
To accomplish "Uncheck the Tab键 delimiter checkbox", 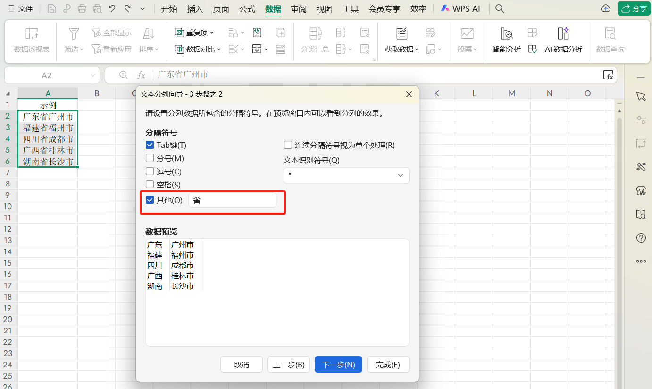I will click(150, 145).
